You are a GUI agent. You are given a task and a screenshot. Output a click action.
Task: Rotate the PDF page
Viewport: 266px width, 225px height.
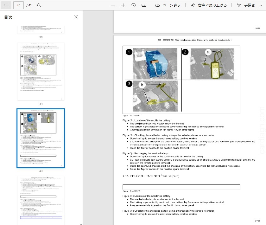(x=134, y=5)
